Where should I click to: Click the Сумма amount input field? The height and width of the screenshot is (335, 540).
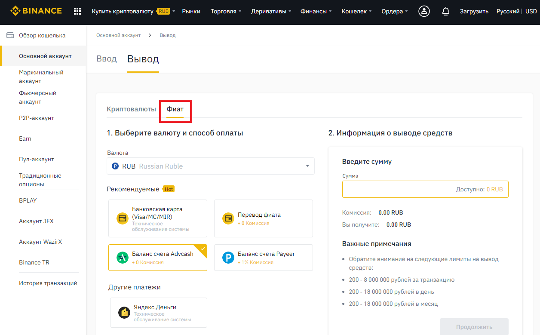click(425, 189)
